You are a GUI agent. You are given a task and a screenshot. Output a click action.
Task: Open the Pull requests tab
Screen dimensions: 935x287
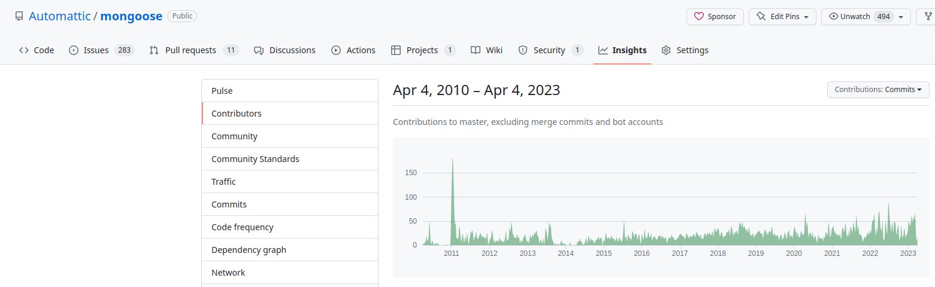[195, 50]
